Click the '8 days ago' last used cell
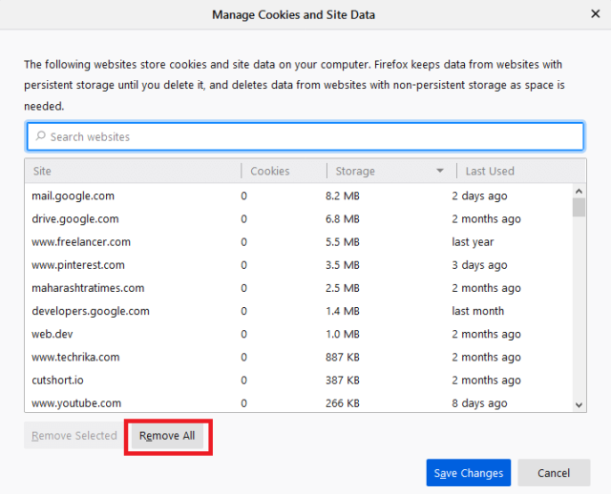The image size is (611, 494). [x=479, y=402]
